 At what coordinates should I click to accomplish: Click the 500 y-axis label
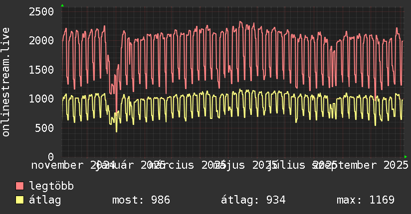click(x=44, y=128)
